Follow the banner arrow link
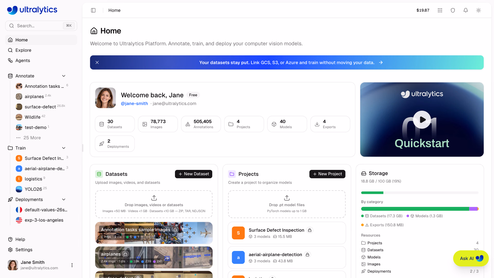The image size is (494, 278). click(x=381, y=63)
